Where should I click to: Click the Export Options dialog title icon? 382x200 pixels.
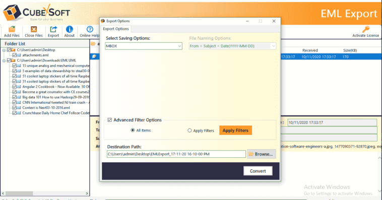tap(103, 21)
